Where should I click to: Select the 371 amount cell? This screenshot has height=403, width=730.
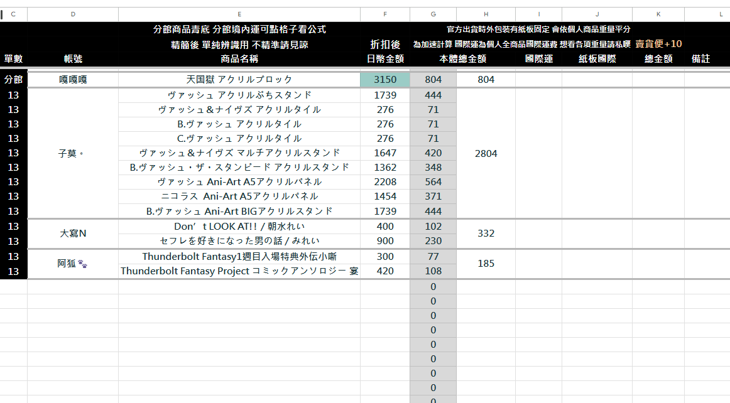click(x=433, y=196)
